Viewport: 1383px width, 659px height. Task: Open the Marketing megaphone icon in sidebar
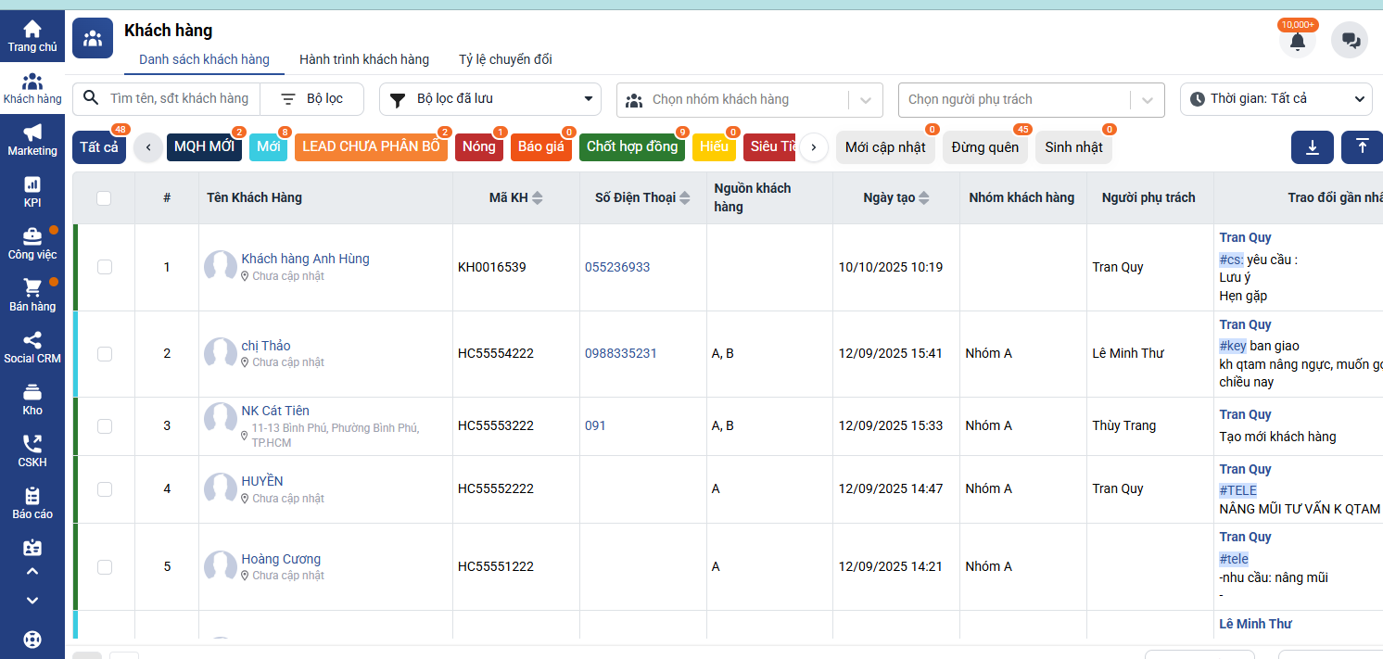click(x=32, y=133)
